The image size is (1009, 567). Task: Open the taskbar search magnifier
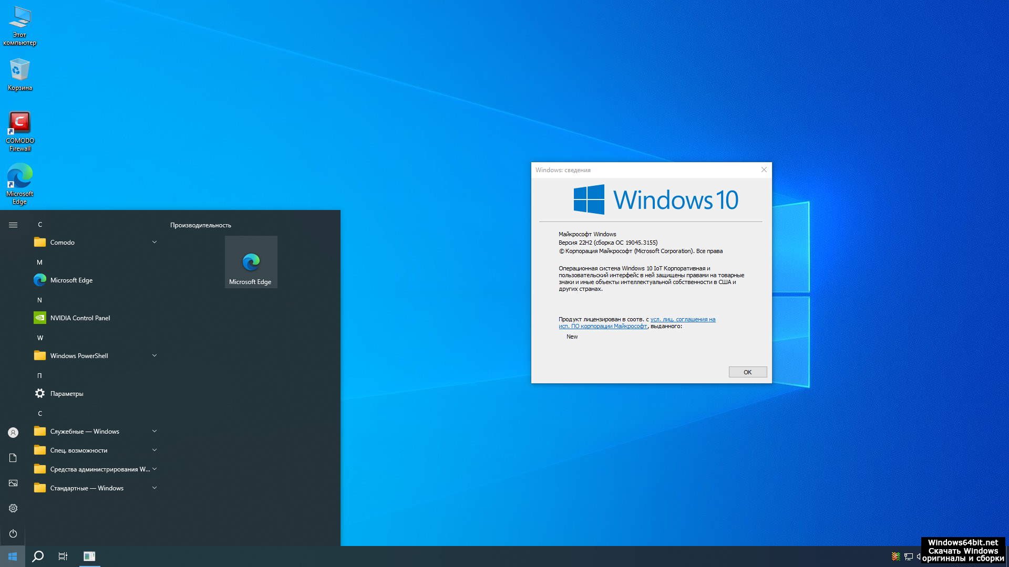tap(38, 556)
